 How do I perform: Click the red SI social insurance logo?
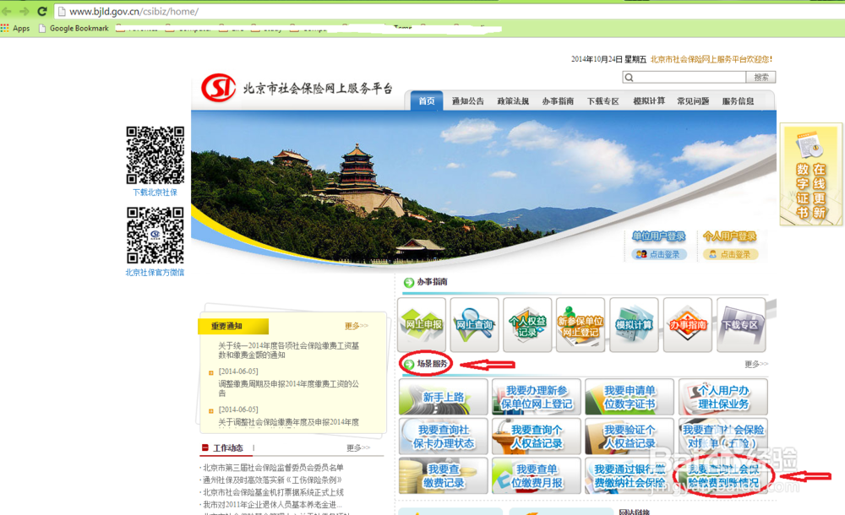click(218, 87)
